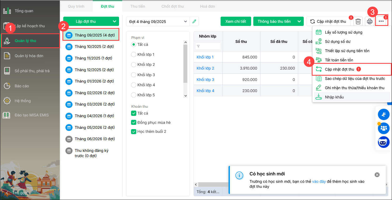The image size is (392, 200).
Task: Uncheck the Đồng phục mùa hè checkbox
Action: pos(134,122)
